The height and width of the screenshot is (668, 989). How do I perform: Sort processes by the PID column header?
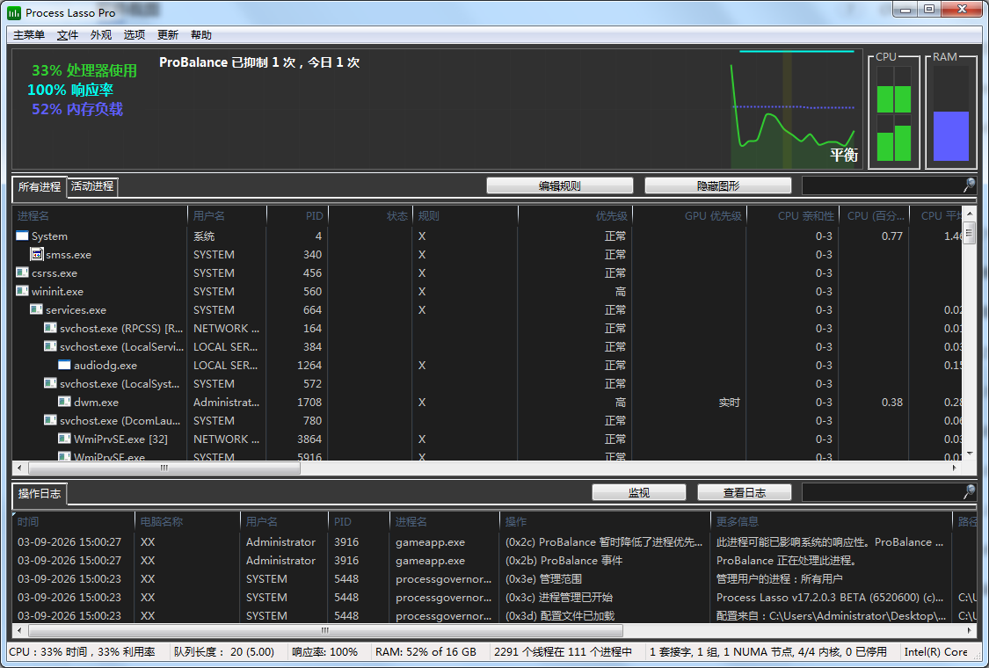[x=296, y=215]
